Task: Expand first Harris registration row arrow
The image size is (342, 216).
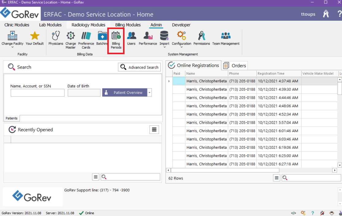Action: coord(169,81)
